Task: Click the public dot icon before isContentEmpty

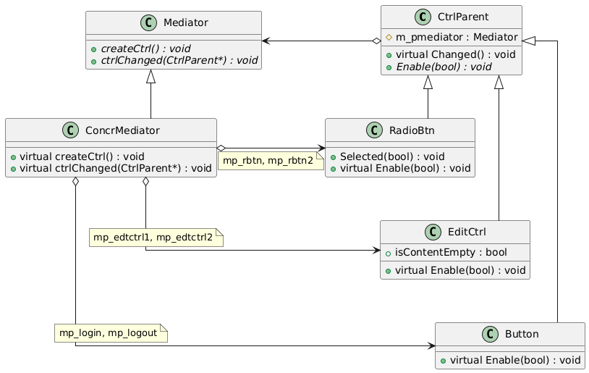Action: point(389,252)
